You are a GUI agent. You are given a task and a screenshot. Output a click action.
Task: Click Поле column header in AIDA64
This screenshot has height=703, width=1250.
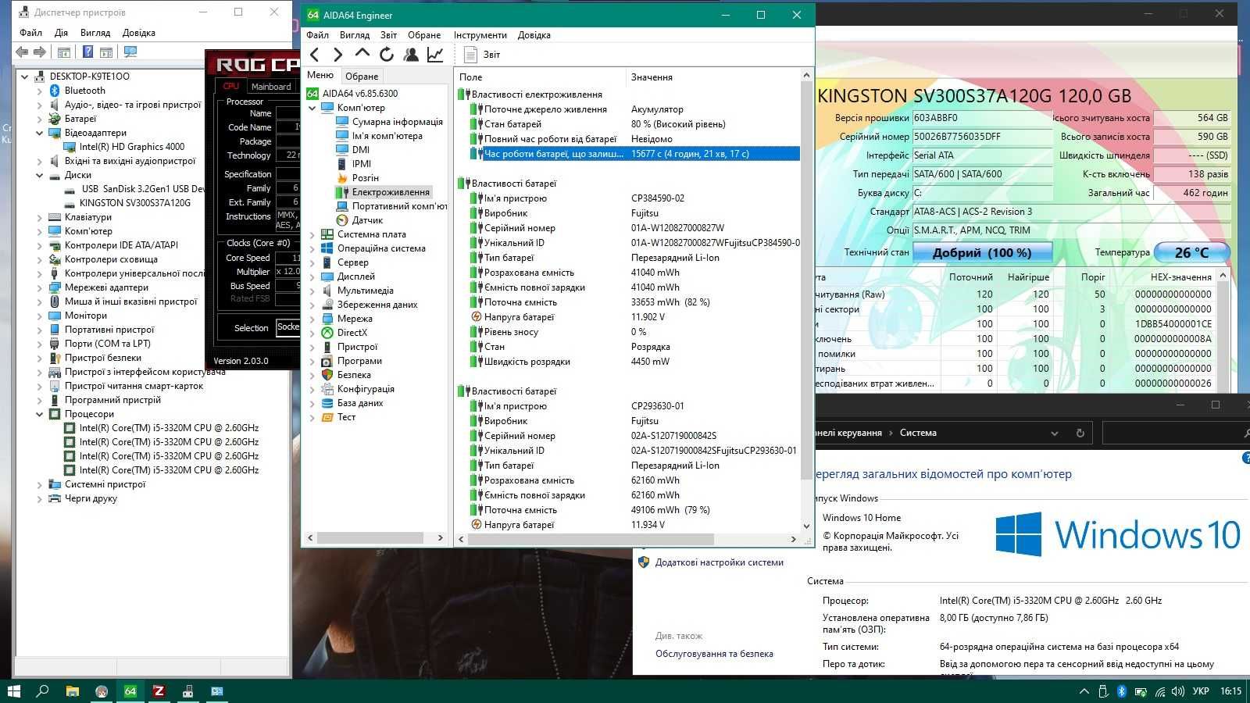(x=540, y=77)
